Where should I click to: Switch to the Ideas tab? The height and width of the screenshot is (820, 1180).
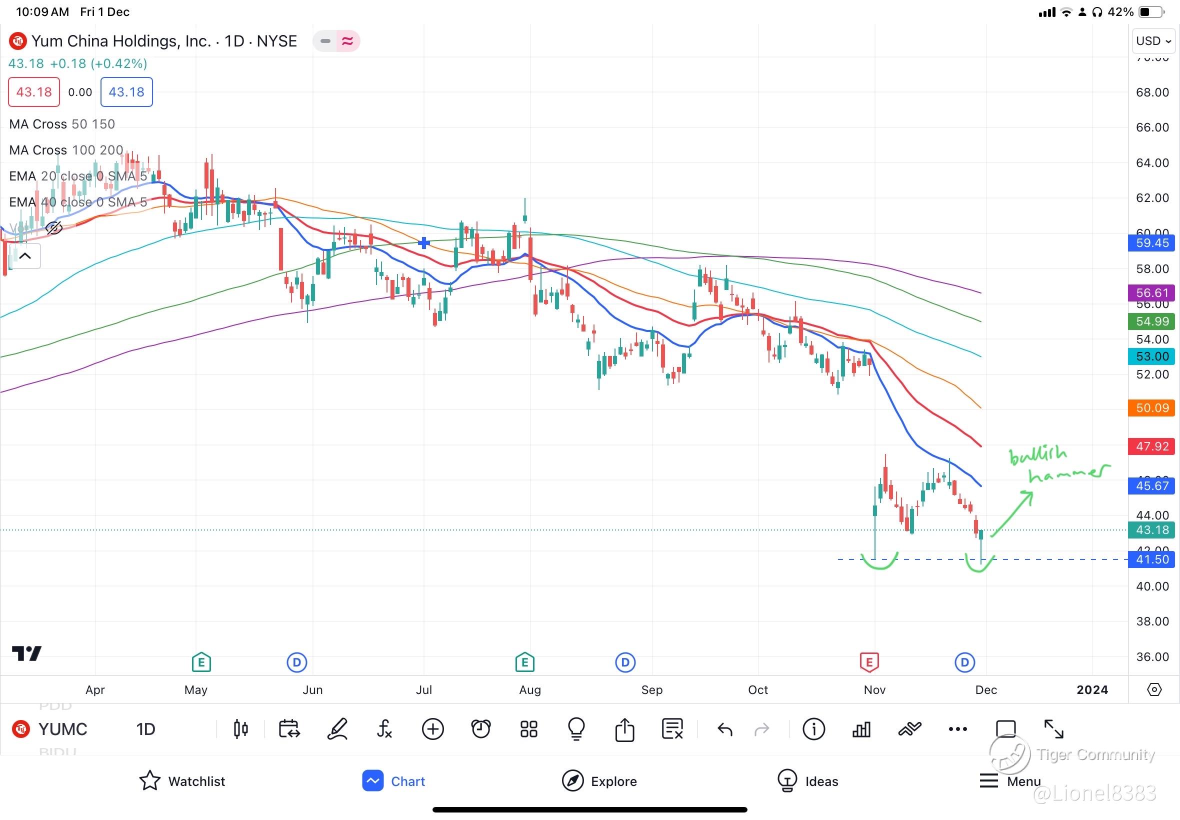tap(807, 781)
